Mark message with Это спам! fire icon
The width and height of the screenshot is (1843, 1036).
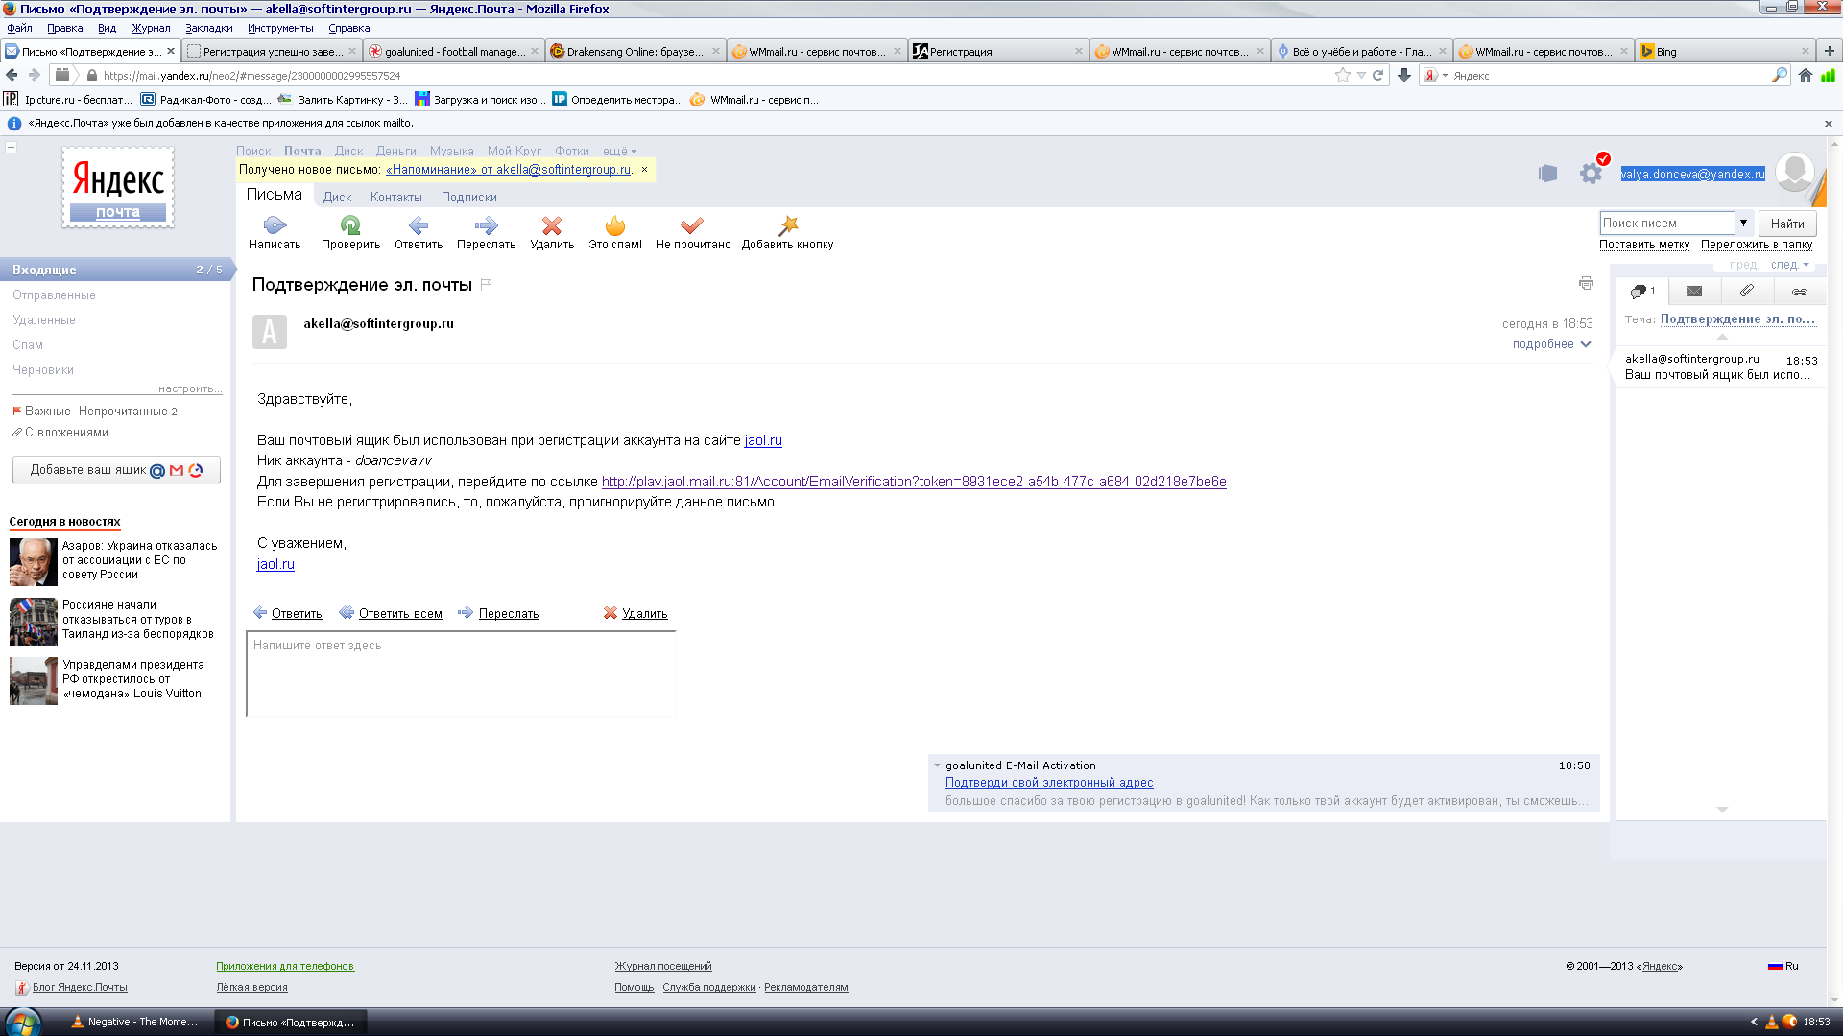615,226
